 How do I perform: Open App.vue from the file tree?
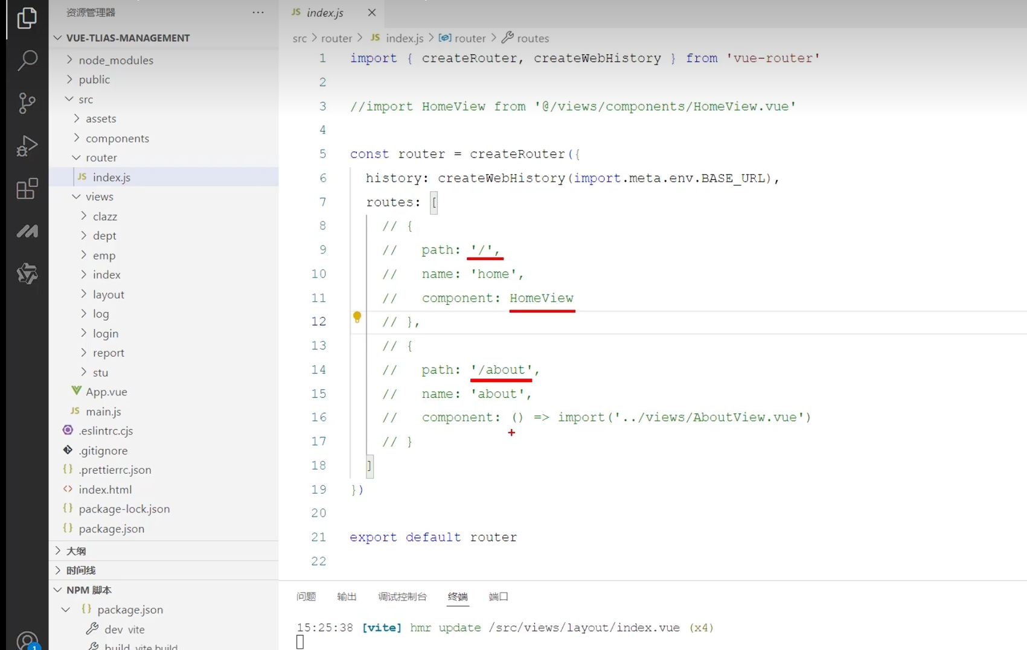pyautogui.click(x=106, y=392)
